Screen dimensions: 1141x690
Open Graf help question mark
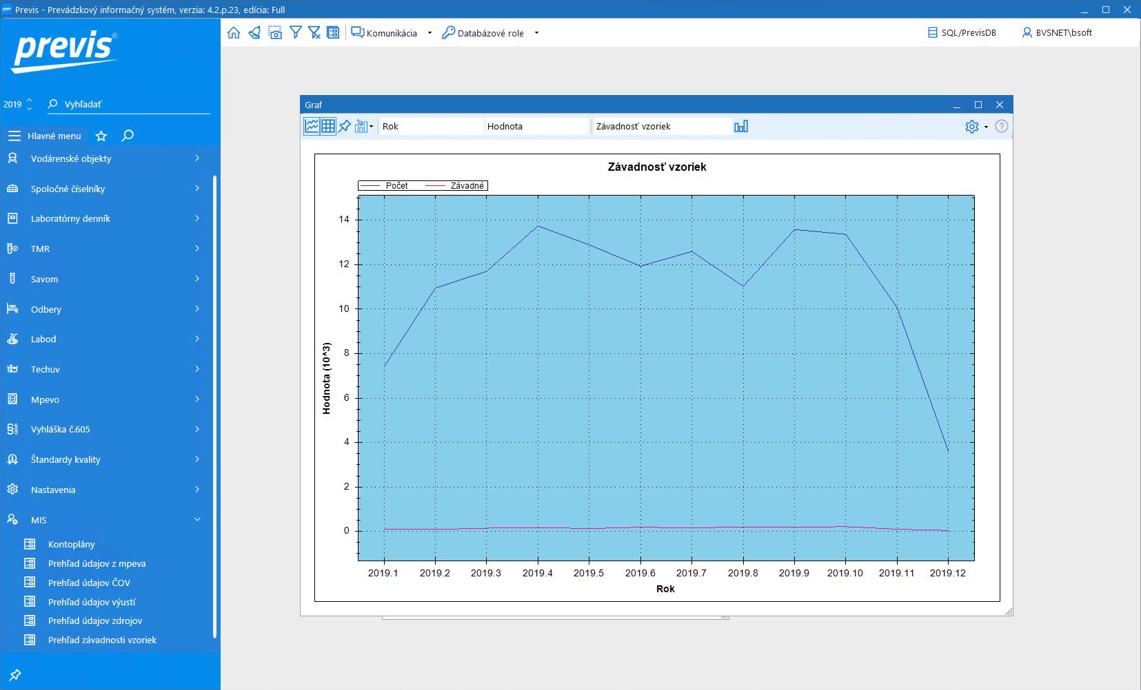1002,127
